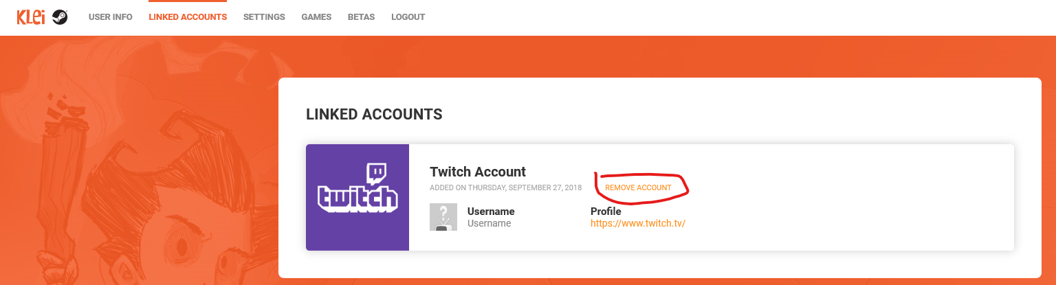Screen dimensions: 1056x285
Task: Select the Linked Accounts tab
Action: (x=188, y=17)
